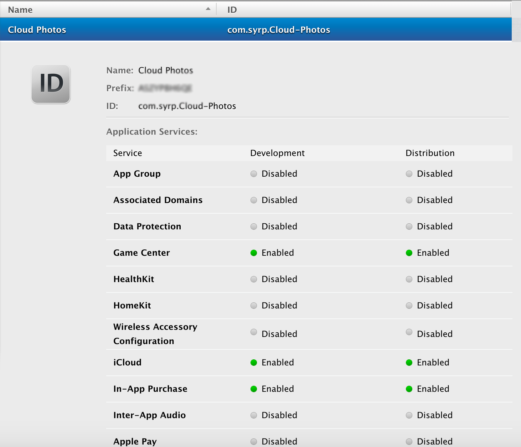
Task: Click the large ID app identifier icon
Action: pyautogui.click(x=51, y=84)
